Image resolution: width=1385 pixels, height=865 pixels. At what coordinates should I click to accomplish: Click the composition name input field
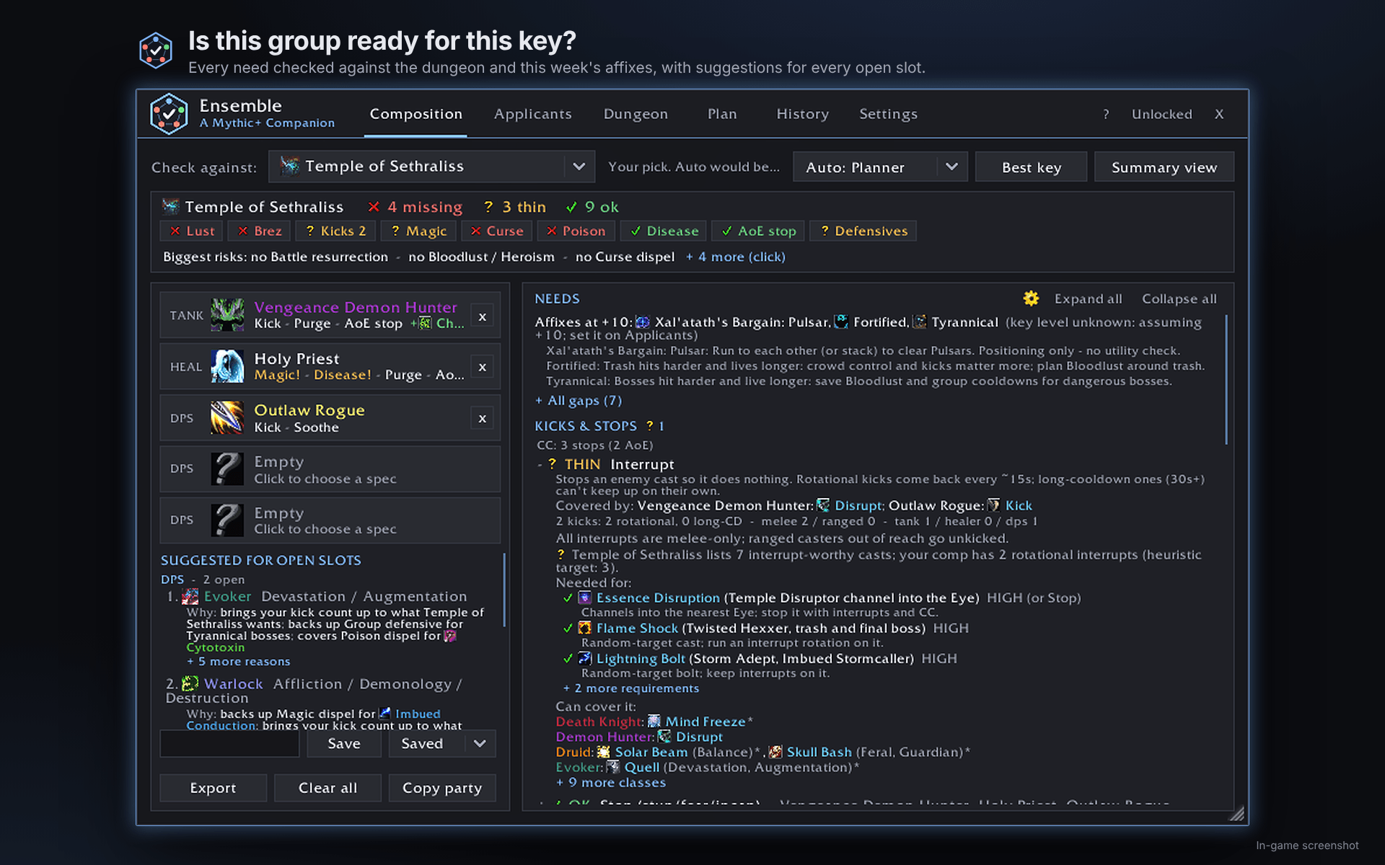229,743
